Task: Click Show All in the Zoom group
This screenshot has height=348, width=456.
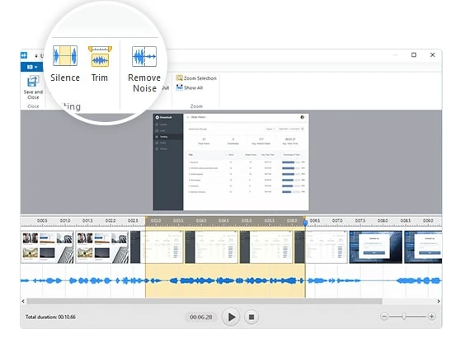Action: (x=190, y=87)
